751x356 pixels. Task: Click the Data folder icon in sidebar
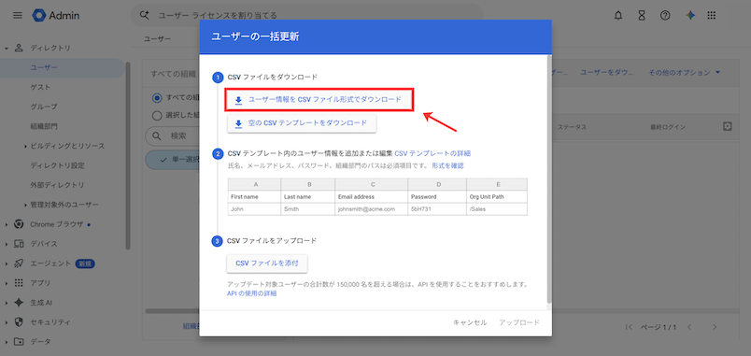pos(20,342)
